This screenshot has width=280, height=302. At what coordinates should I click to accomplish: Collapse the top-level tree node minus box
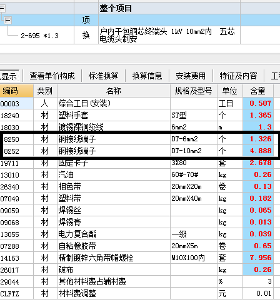pos(2,9)
